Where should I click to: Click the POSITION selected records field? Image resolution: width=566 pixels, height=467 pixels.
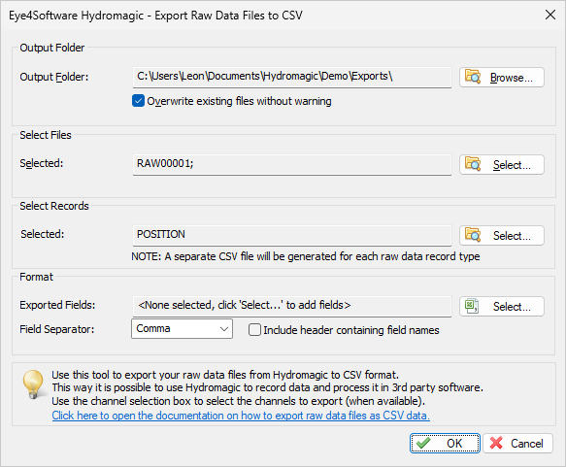click(x=292, y=235)
